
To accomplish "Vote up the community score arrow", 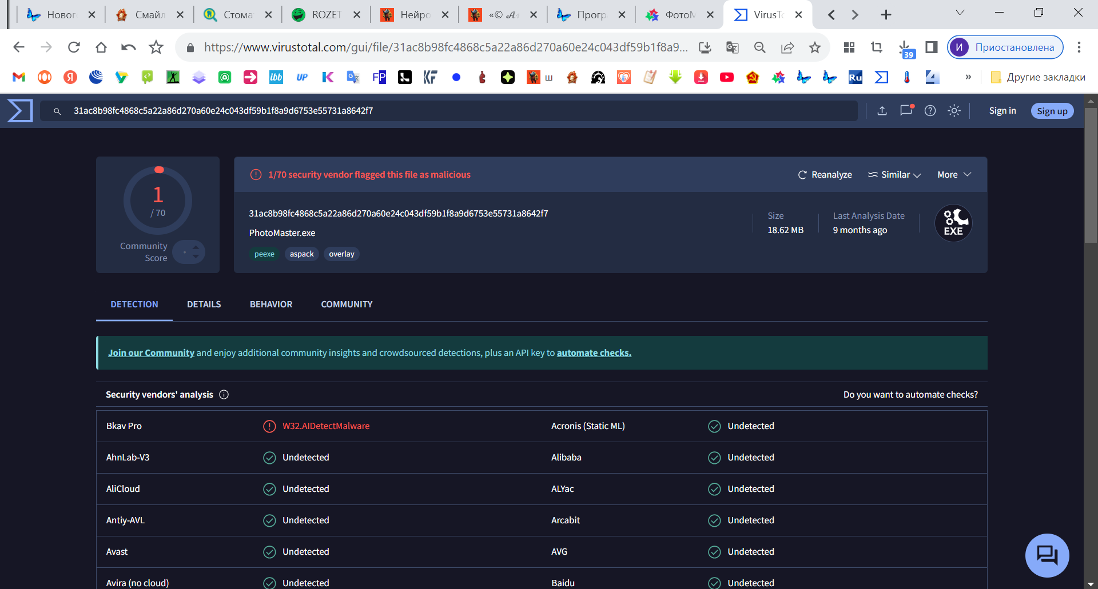I will 196,247.
